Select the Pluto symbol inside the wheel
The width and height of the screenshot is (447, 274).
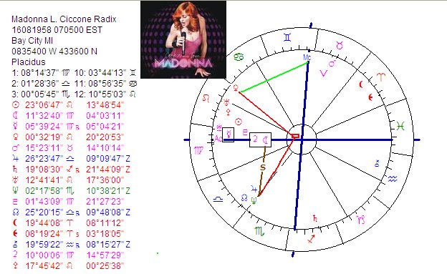245,132
